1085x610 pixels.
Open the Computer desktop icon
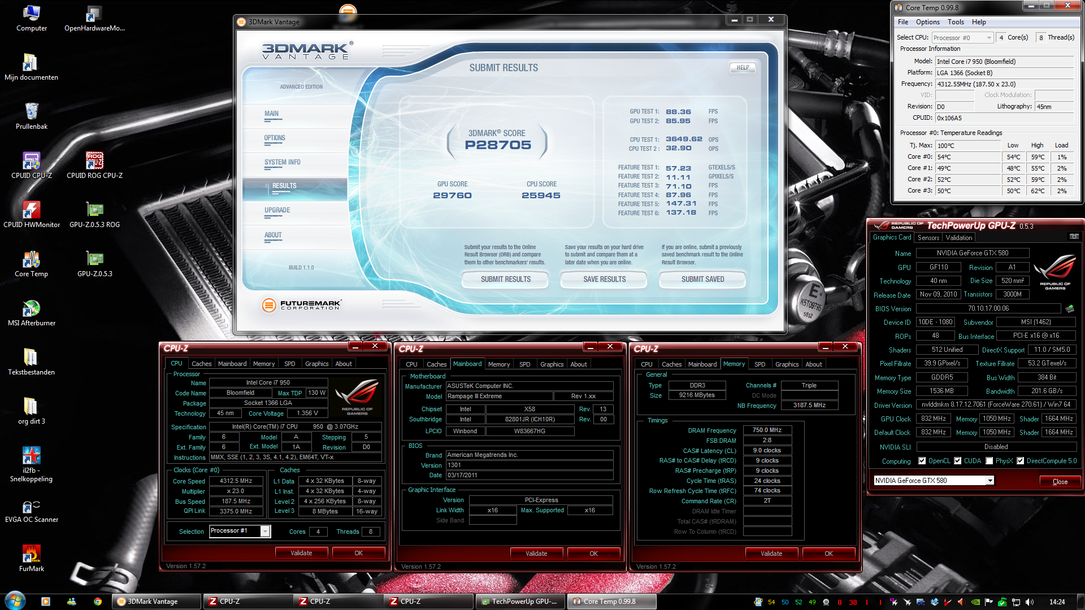tap(31, 18)
